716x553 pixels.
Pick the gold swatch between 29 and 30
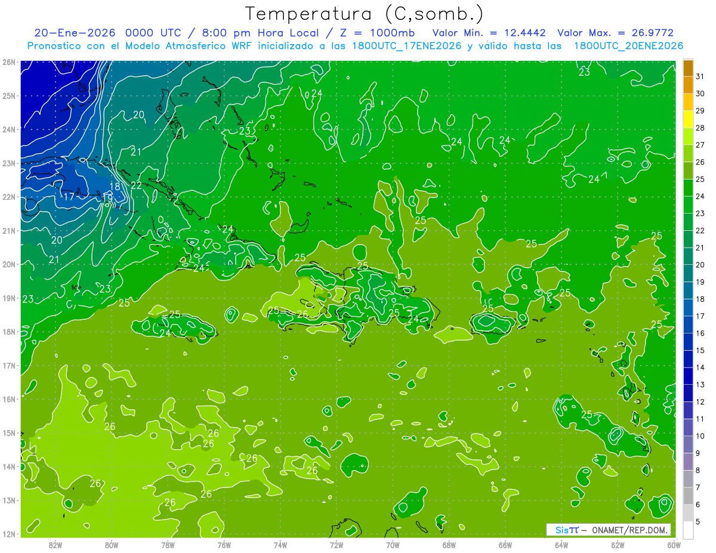[688, 102]
